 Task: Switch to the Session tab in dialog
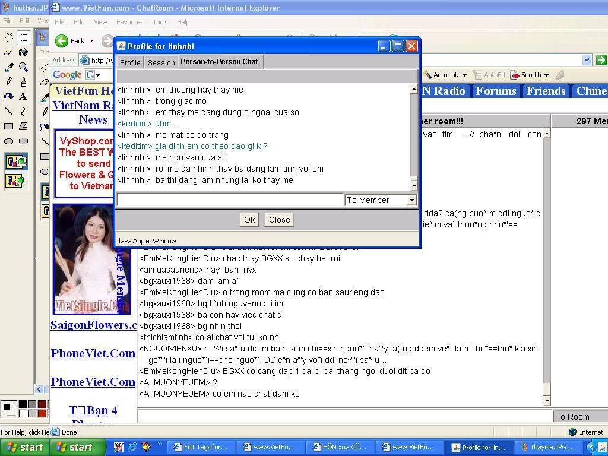[x=161, y=62]
